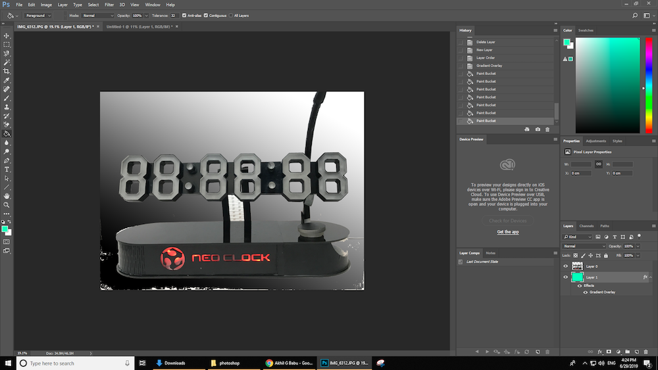Select the Line tool

point(7,187)
